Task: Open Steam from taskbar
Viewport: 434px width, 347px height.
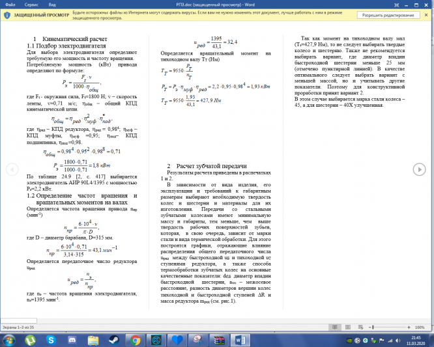Action: click(114, 340)
